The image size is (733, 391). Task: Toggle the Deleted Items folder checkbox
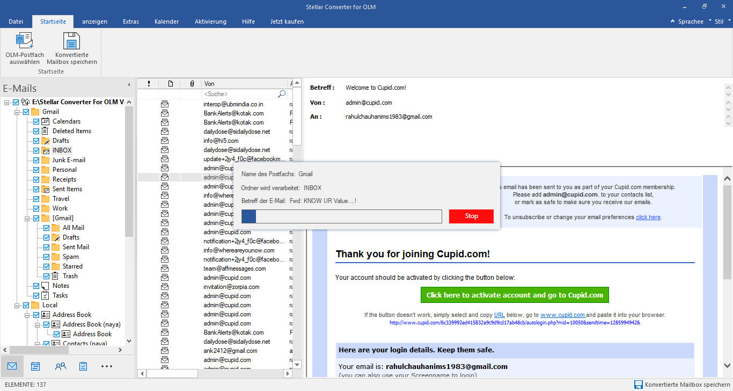(x=36, y=131)
